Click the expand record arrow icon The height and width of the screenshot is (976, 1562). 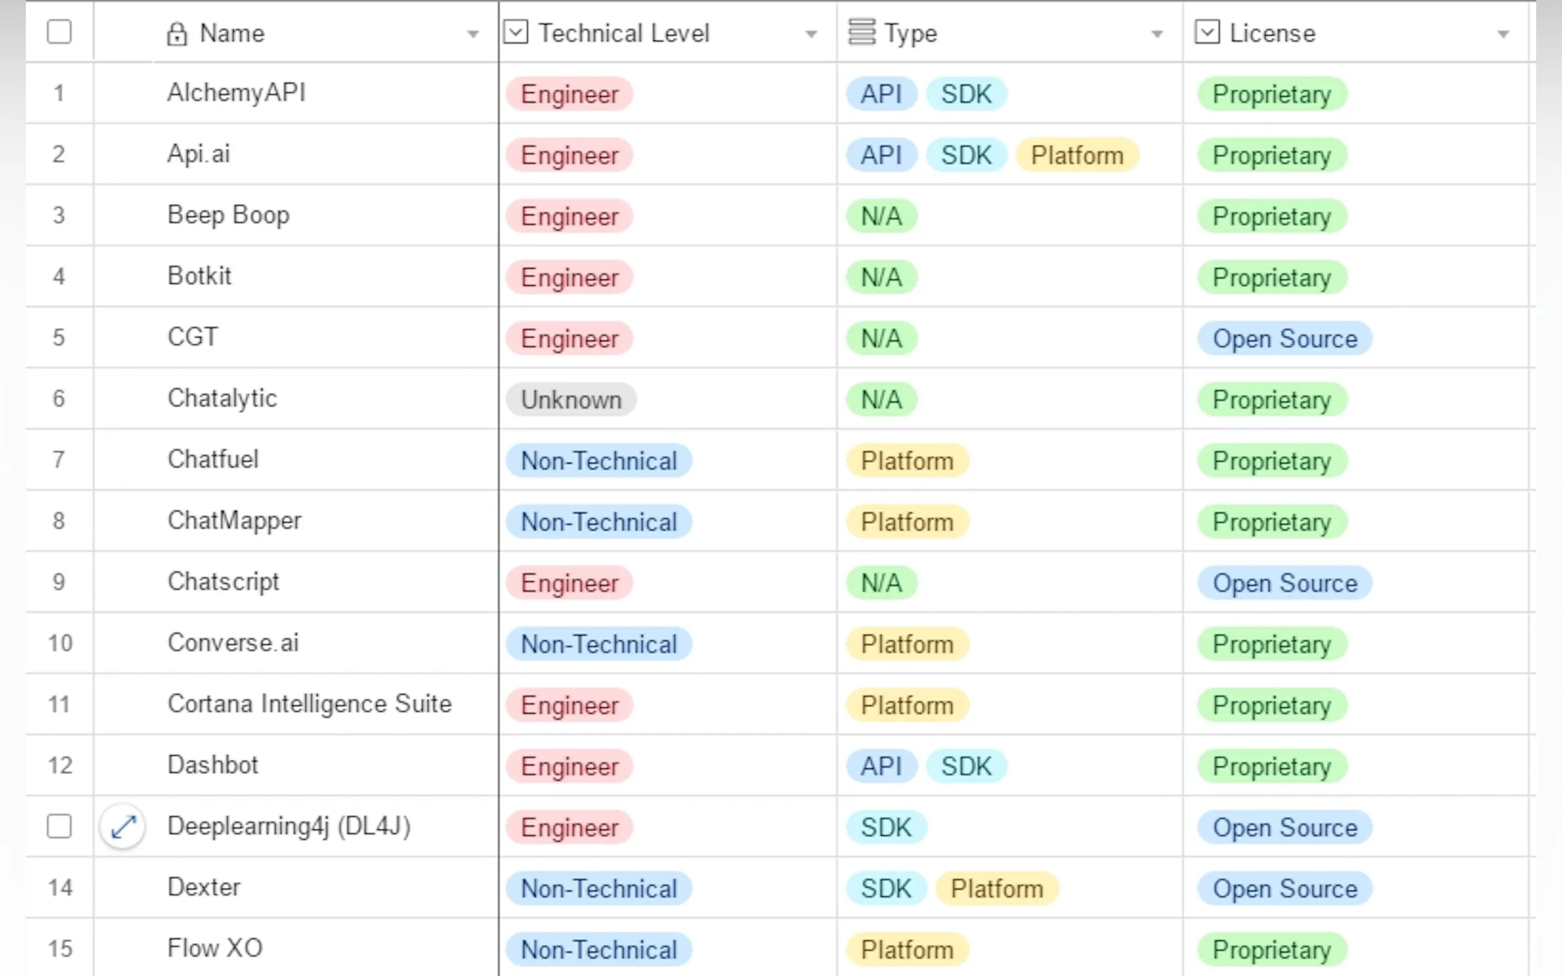tap(123, 826)
